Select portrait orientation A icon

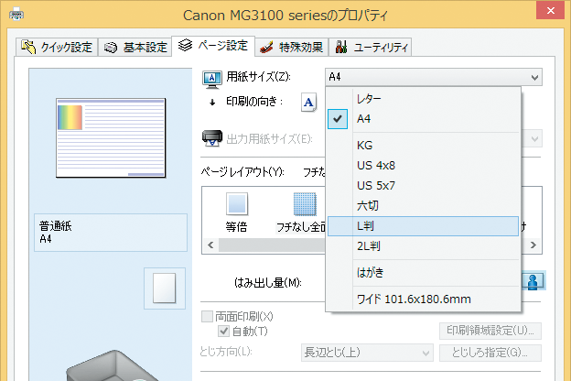(x=308, y=102)
